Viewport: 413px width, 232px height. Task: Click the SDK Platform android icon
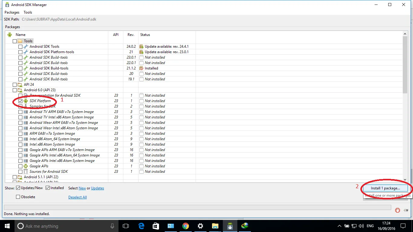(x=26, y=101)
